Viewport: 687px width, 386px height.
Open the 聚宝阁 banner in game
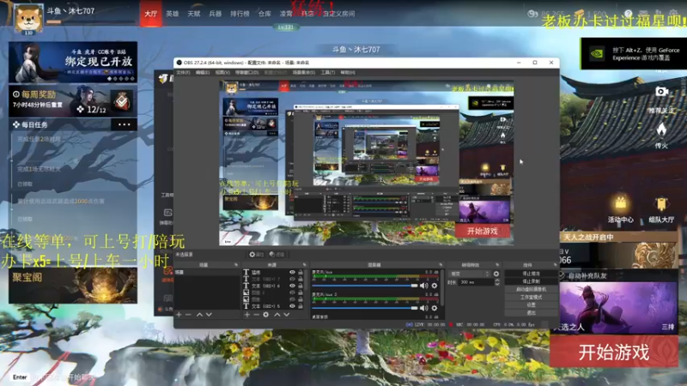73,286
